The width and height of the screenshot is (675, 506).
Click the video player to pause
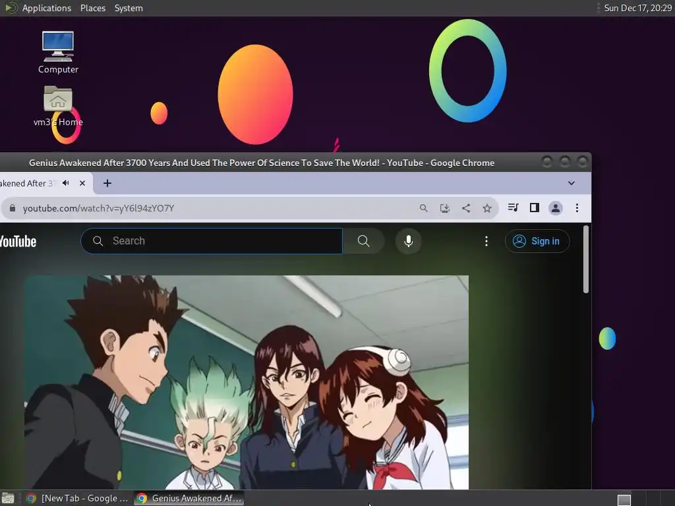tap(247, 382)
